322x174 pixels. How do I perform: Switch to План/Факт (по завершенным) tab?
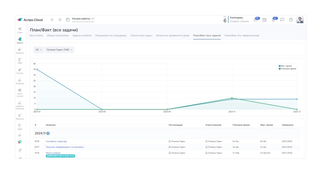coord(242,35)
